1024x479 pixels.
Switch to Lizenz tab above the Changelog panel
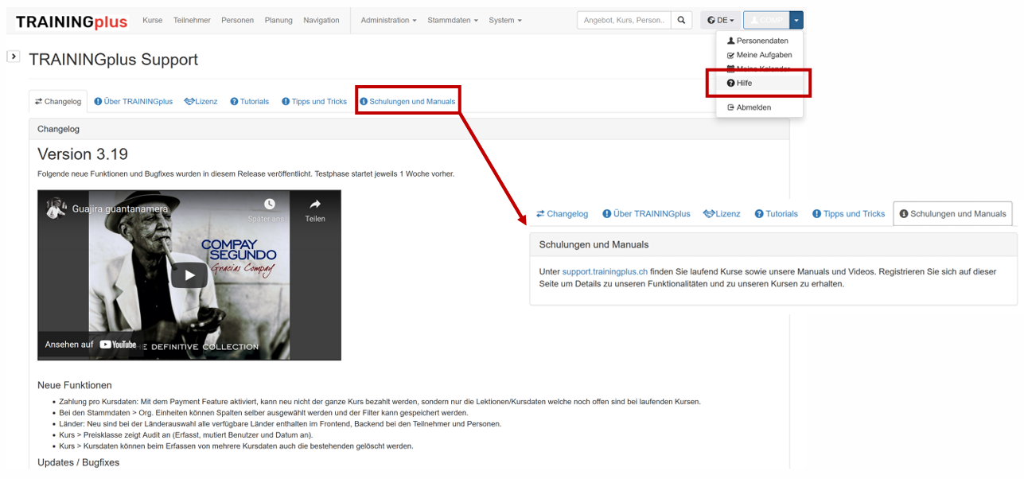pyautogui.click(x=201, y=102)
